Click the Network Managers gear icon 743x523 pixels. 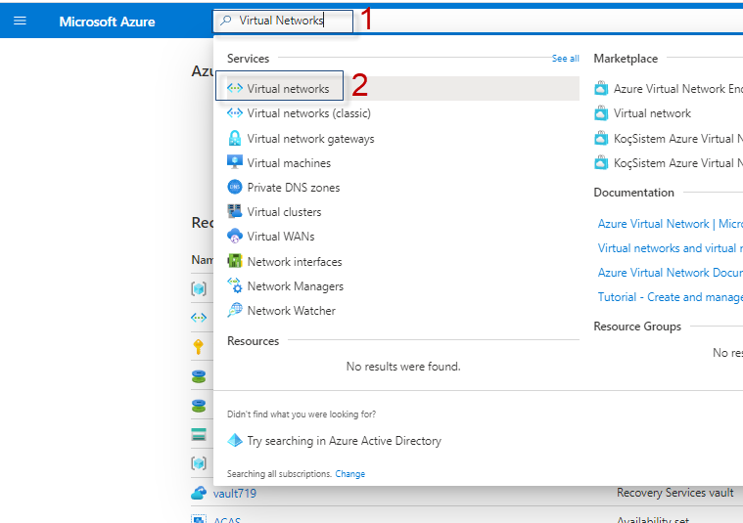coord(235,285)
